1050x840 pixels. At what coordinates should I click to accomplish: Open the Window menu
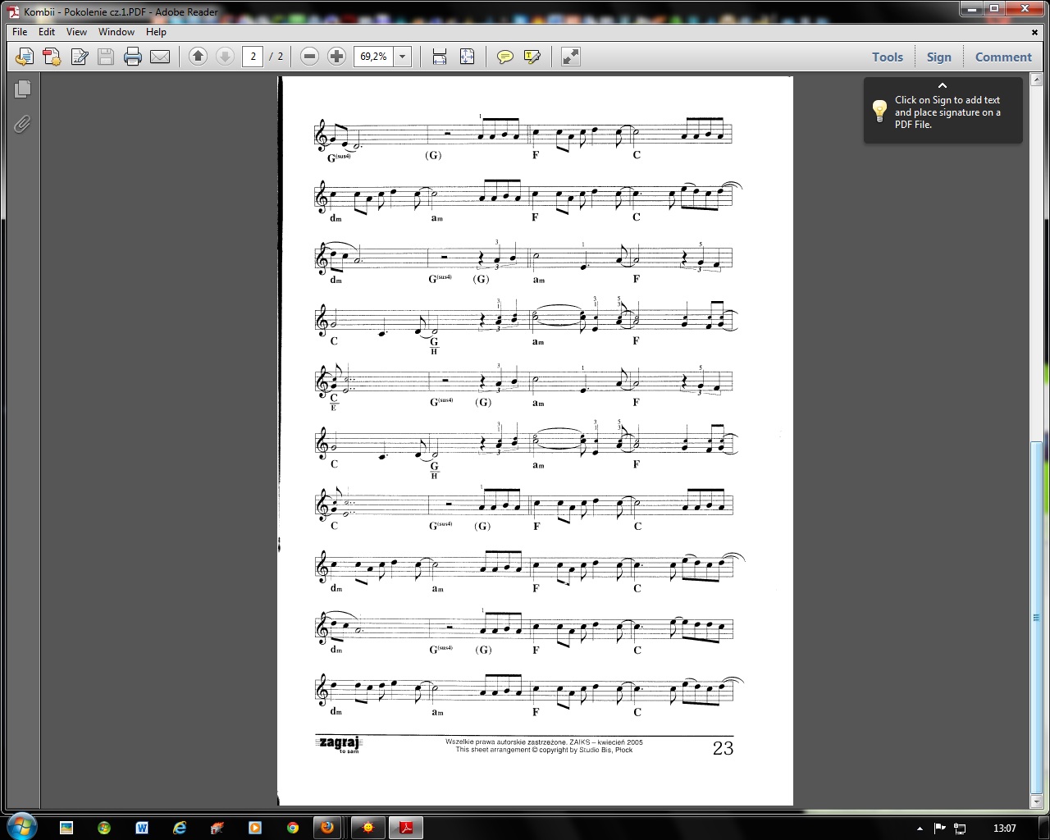[116, 32]
